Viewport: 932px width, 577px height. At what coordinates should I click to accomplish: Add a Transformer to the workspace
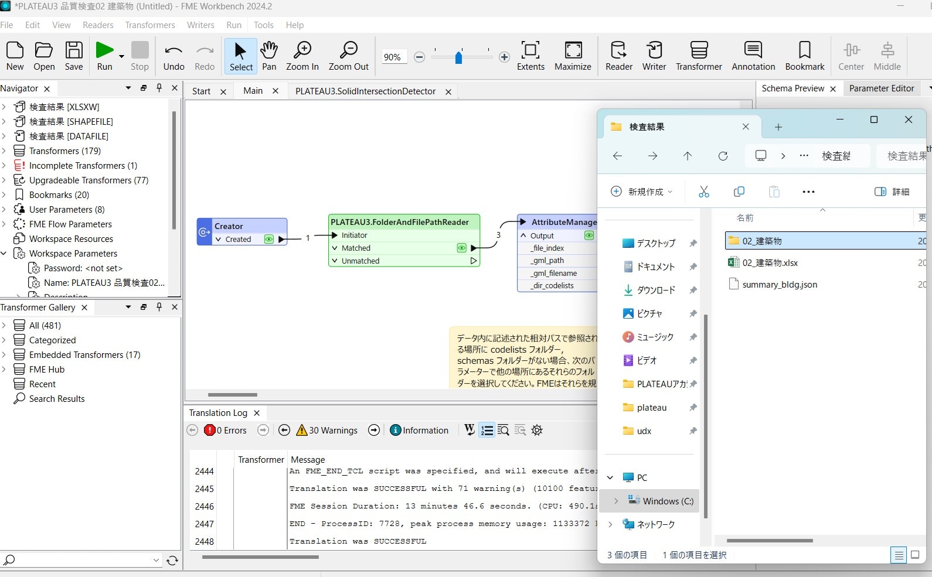pyautogui.click(x=699, y=56)
